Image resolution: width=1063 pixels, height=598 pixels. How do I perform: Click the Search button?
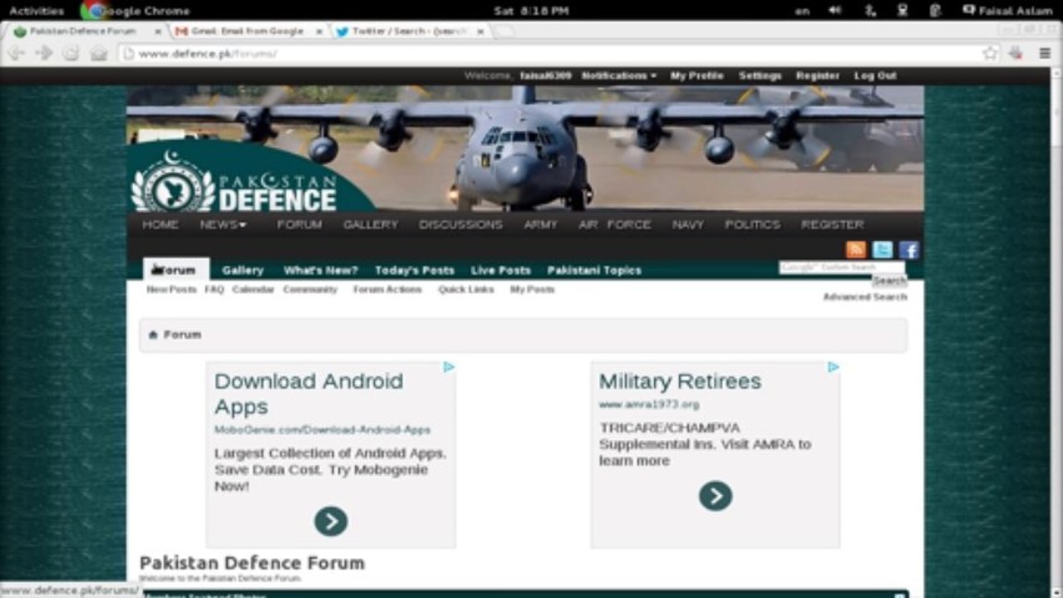889,281
